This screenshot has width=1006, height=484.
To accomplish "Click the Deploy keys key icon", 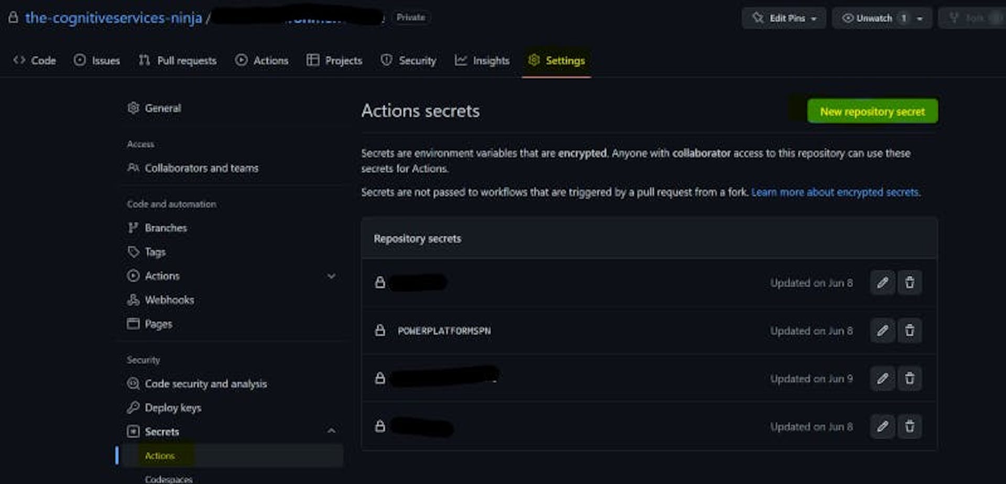I will tap(133, 407).
